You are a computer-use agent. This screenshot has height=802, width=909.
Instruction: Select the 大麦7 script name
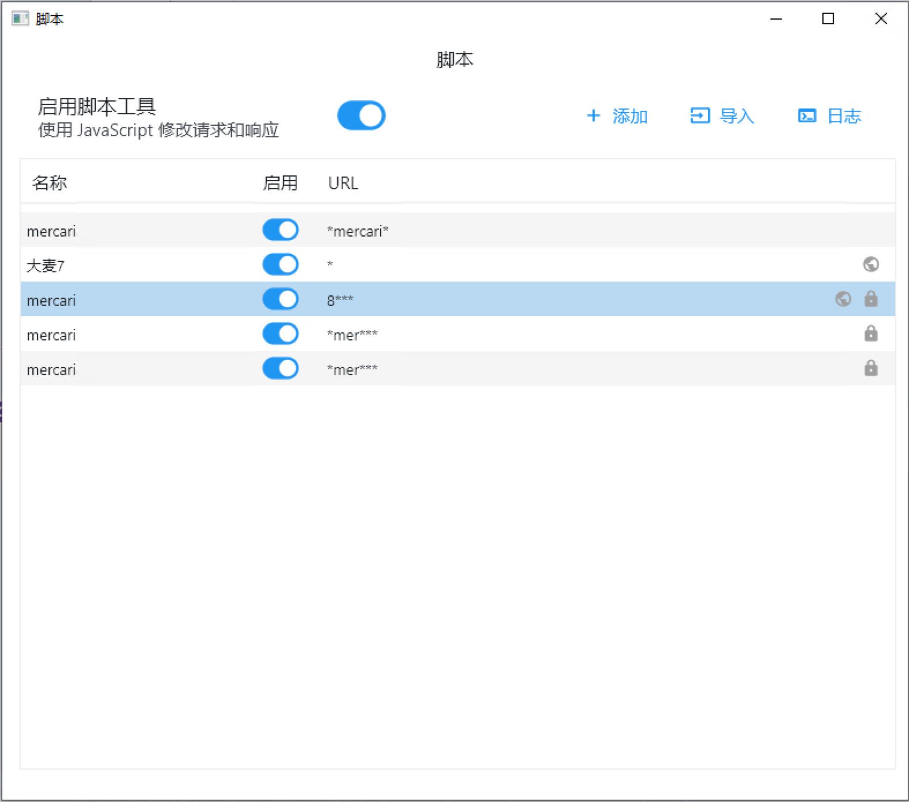point(46,266)
